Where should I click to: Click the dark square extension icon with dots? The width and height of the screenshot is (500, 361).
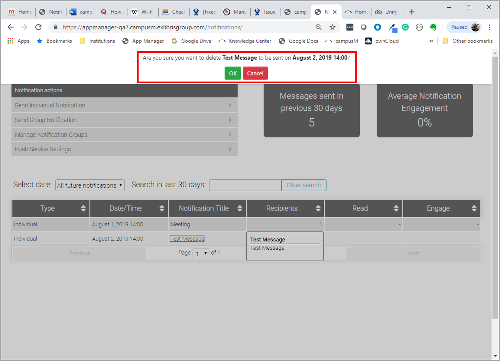pos(350,27)
